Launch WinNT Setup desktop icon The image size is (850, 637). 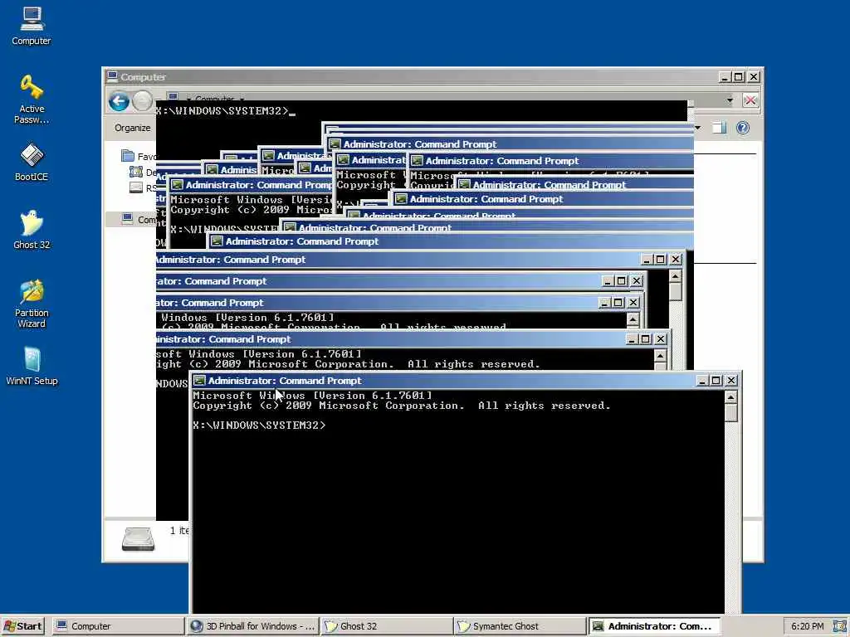click(x=32, y=366)
